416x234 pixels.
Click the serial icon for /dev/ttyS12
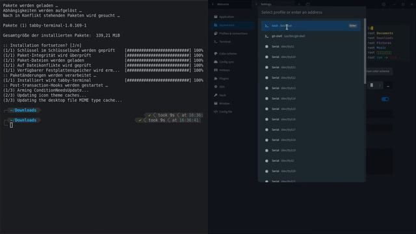click(266, 78)
